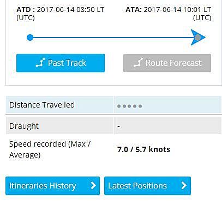This screenshot has height=201, width=222.
Task: Select the Draught row label
Action: click(x=24, y=126)
